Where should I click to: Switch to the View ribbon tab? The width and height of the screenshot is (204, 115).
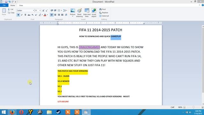[x=21, y=5]
